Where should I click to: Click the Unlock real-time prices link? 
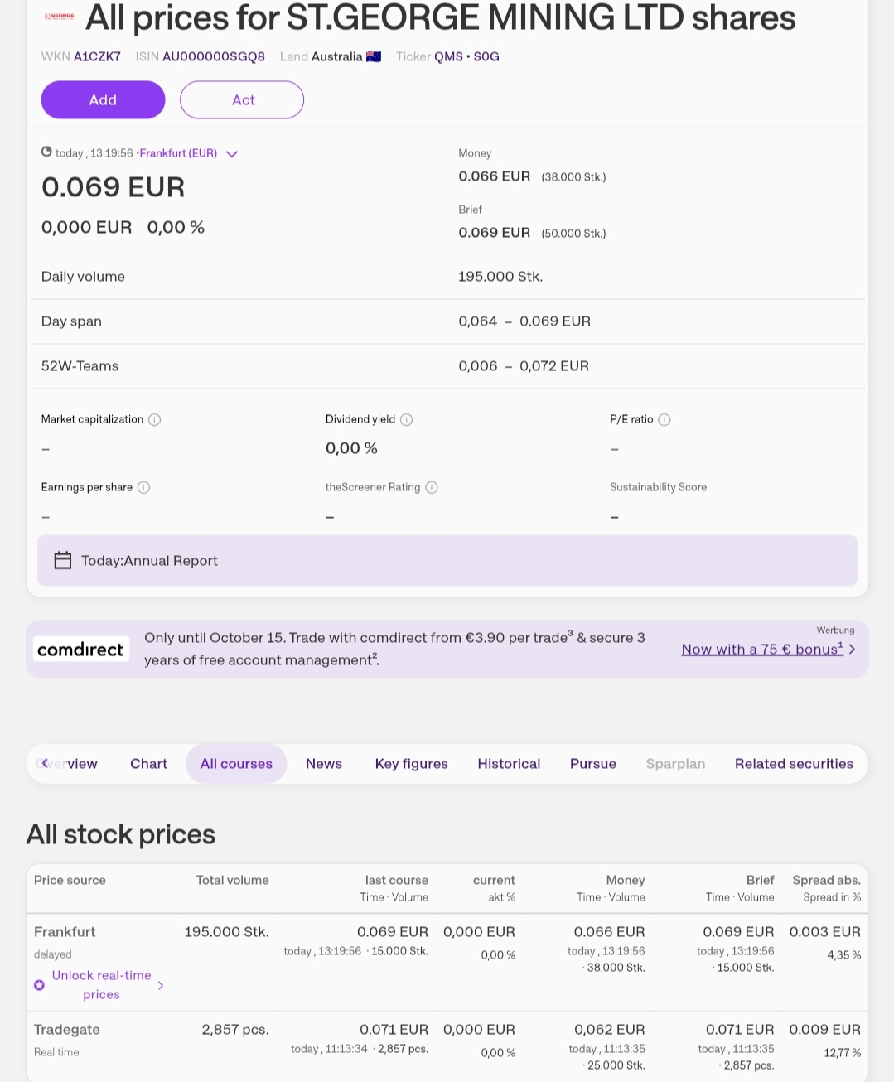click(101, 985)
